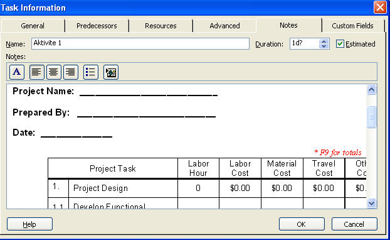The image size is (390, 240).
Task: Click the Help button
Action: point(29,224)
